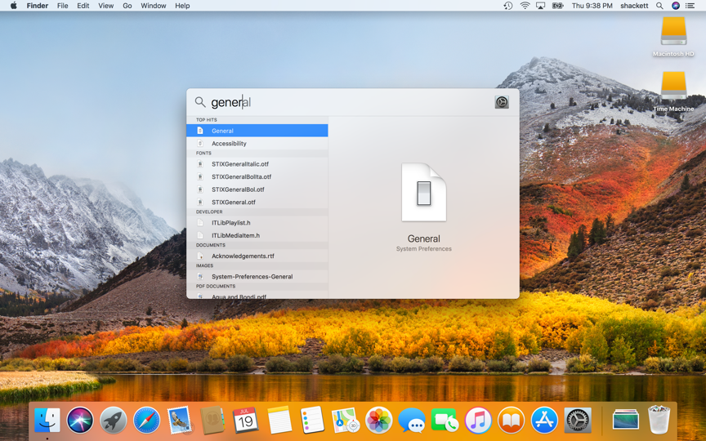
Task: Open iBooks app in the Dock
Action: [x=511, y=421]
